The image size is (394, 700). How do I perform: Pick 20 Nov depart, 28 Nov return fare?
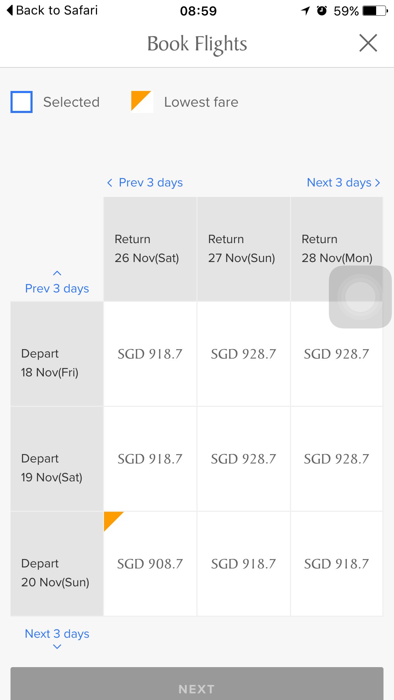[337, 564]
